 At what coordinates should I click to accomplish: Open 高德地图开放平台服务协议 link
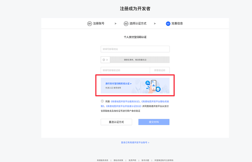tap(125, 102)
